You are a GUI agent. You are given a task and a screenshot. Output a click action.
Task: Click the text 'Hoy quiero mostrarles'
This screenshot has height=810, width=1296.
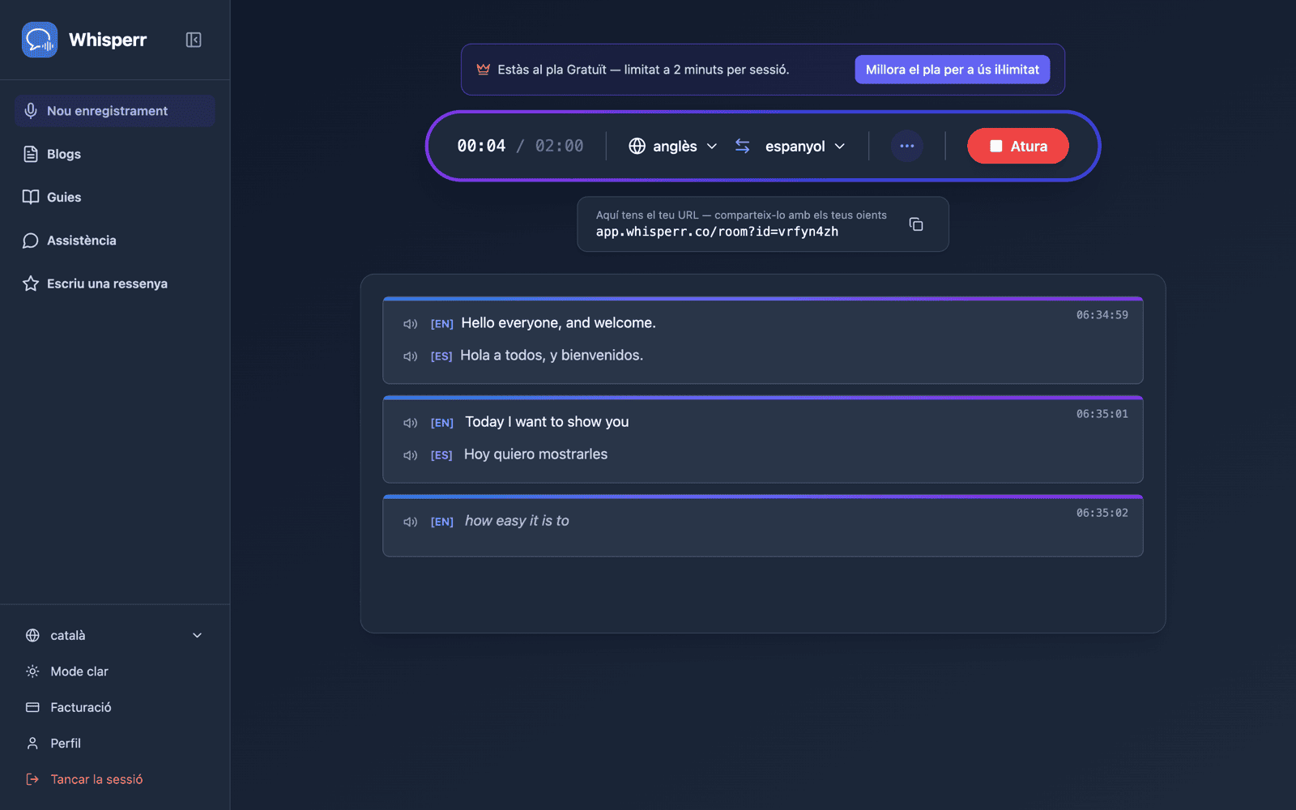tap(535, 454)
